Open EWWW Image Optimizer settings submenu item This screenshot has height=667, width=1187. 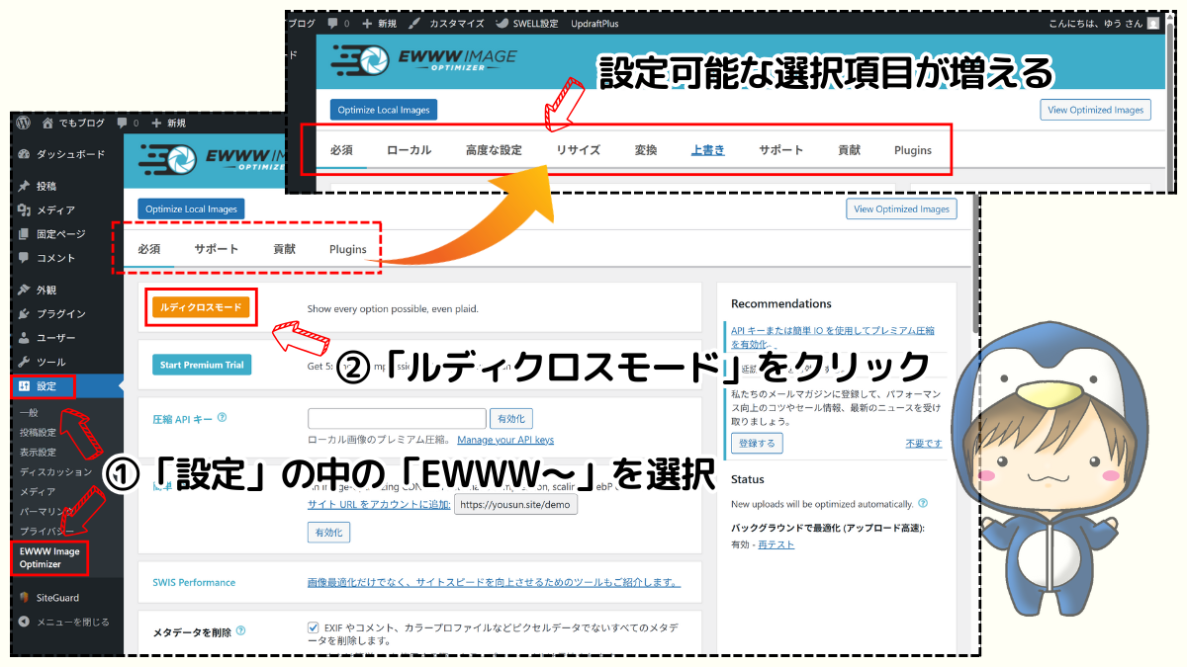[49, 557]
